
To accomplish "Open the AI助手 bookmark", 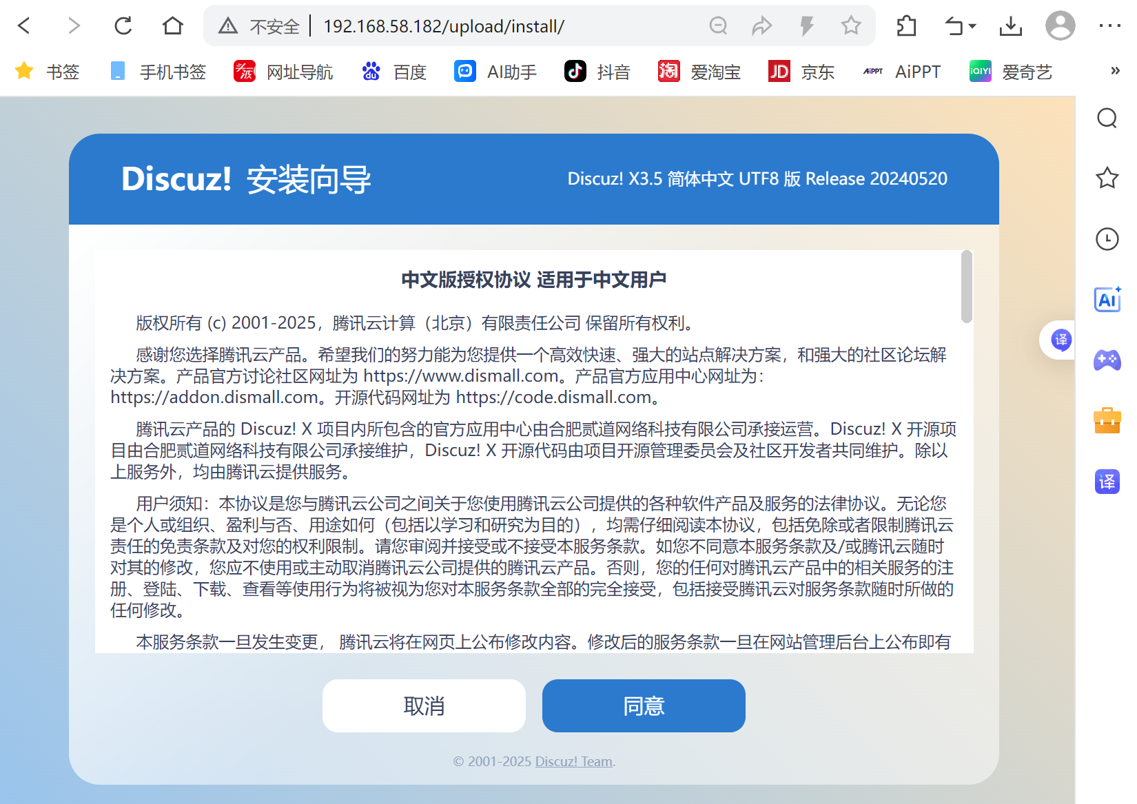I will pyautogui.click(x=495, y=72).
